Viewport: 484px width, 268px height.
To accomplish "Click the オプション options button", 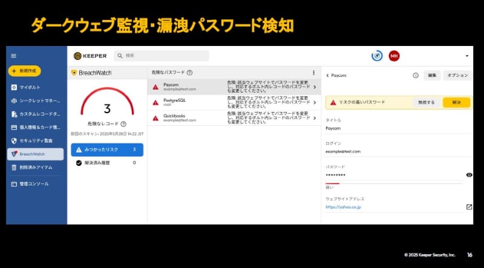I will (457, 76).
